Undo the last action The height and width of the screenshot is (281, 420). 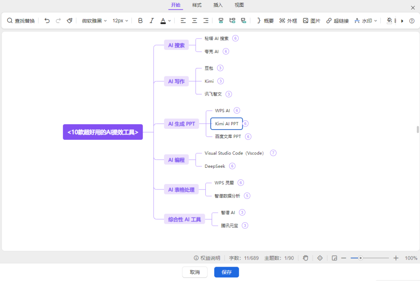click(x=47, y=21)
